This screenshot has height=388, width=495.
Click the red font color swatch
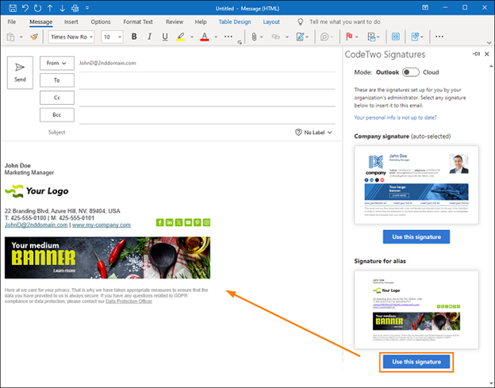(x=205, y=37)
